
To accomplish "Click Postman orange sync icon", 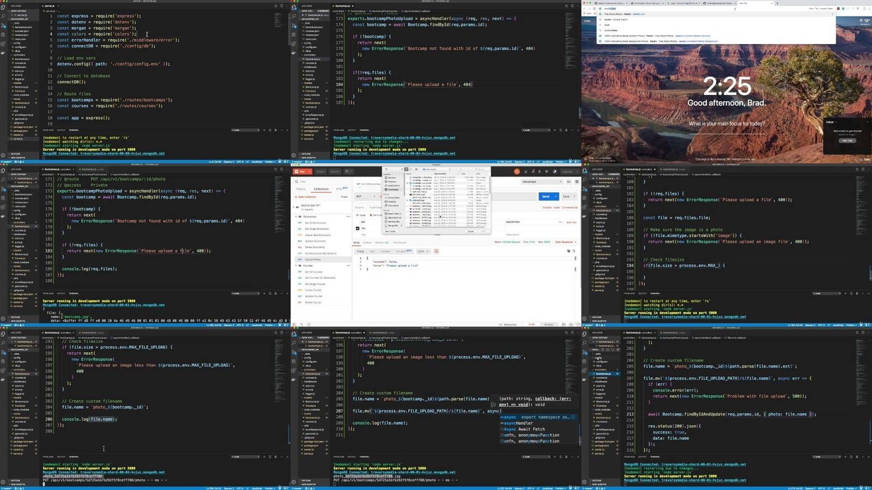I will click(517, 171).
